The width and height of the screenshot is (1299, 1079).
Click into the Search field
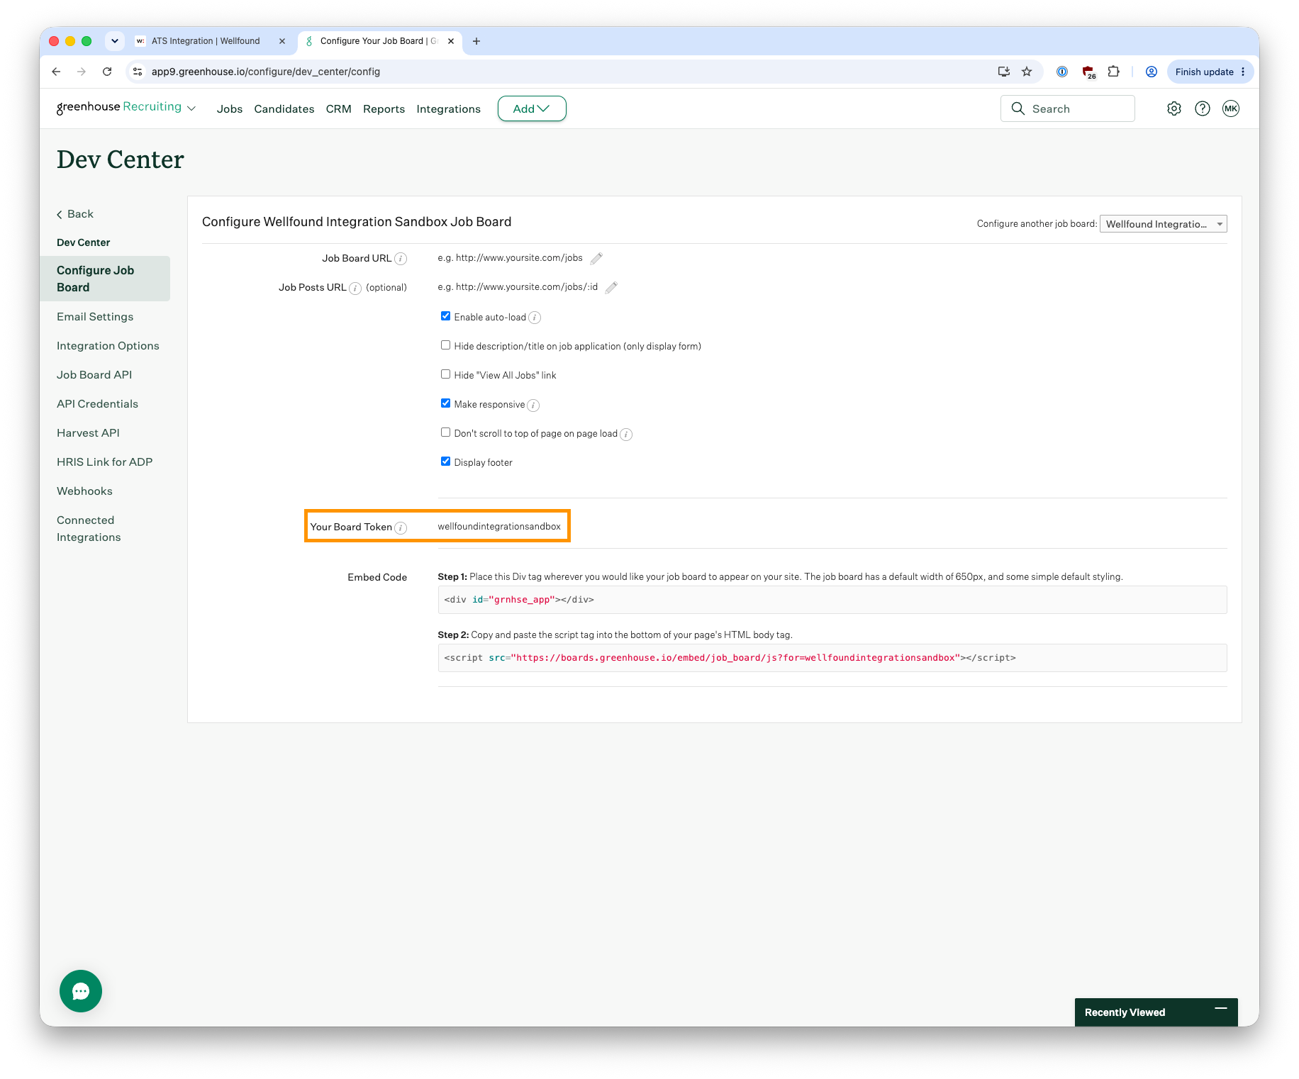1067,108
